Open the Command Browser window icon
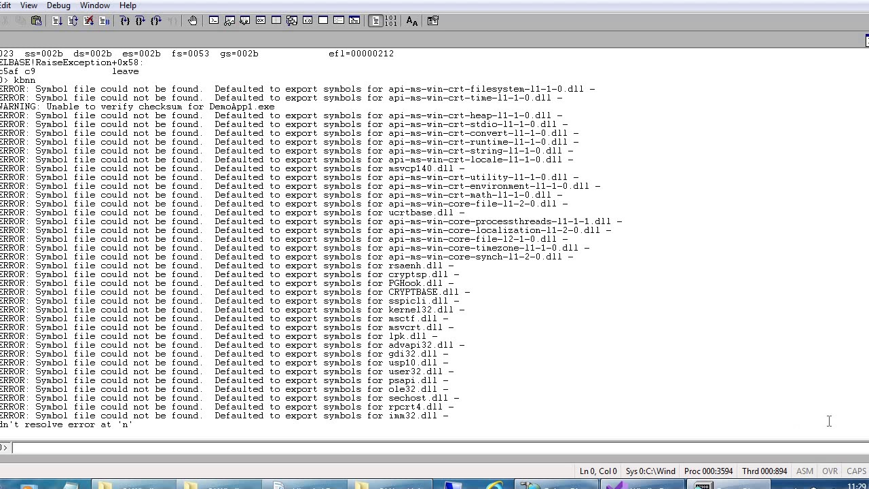 coord(354,21)
